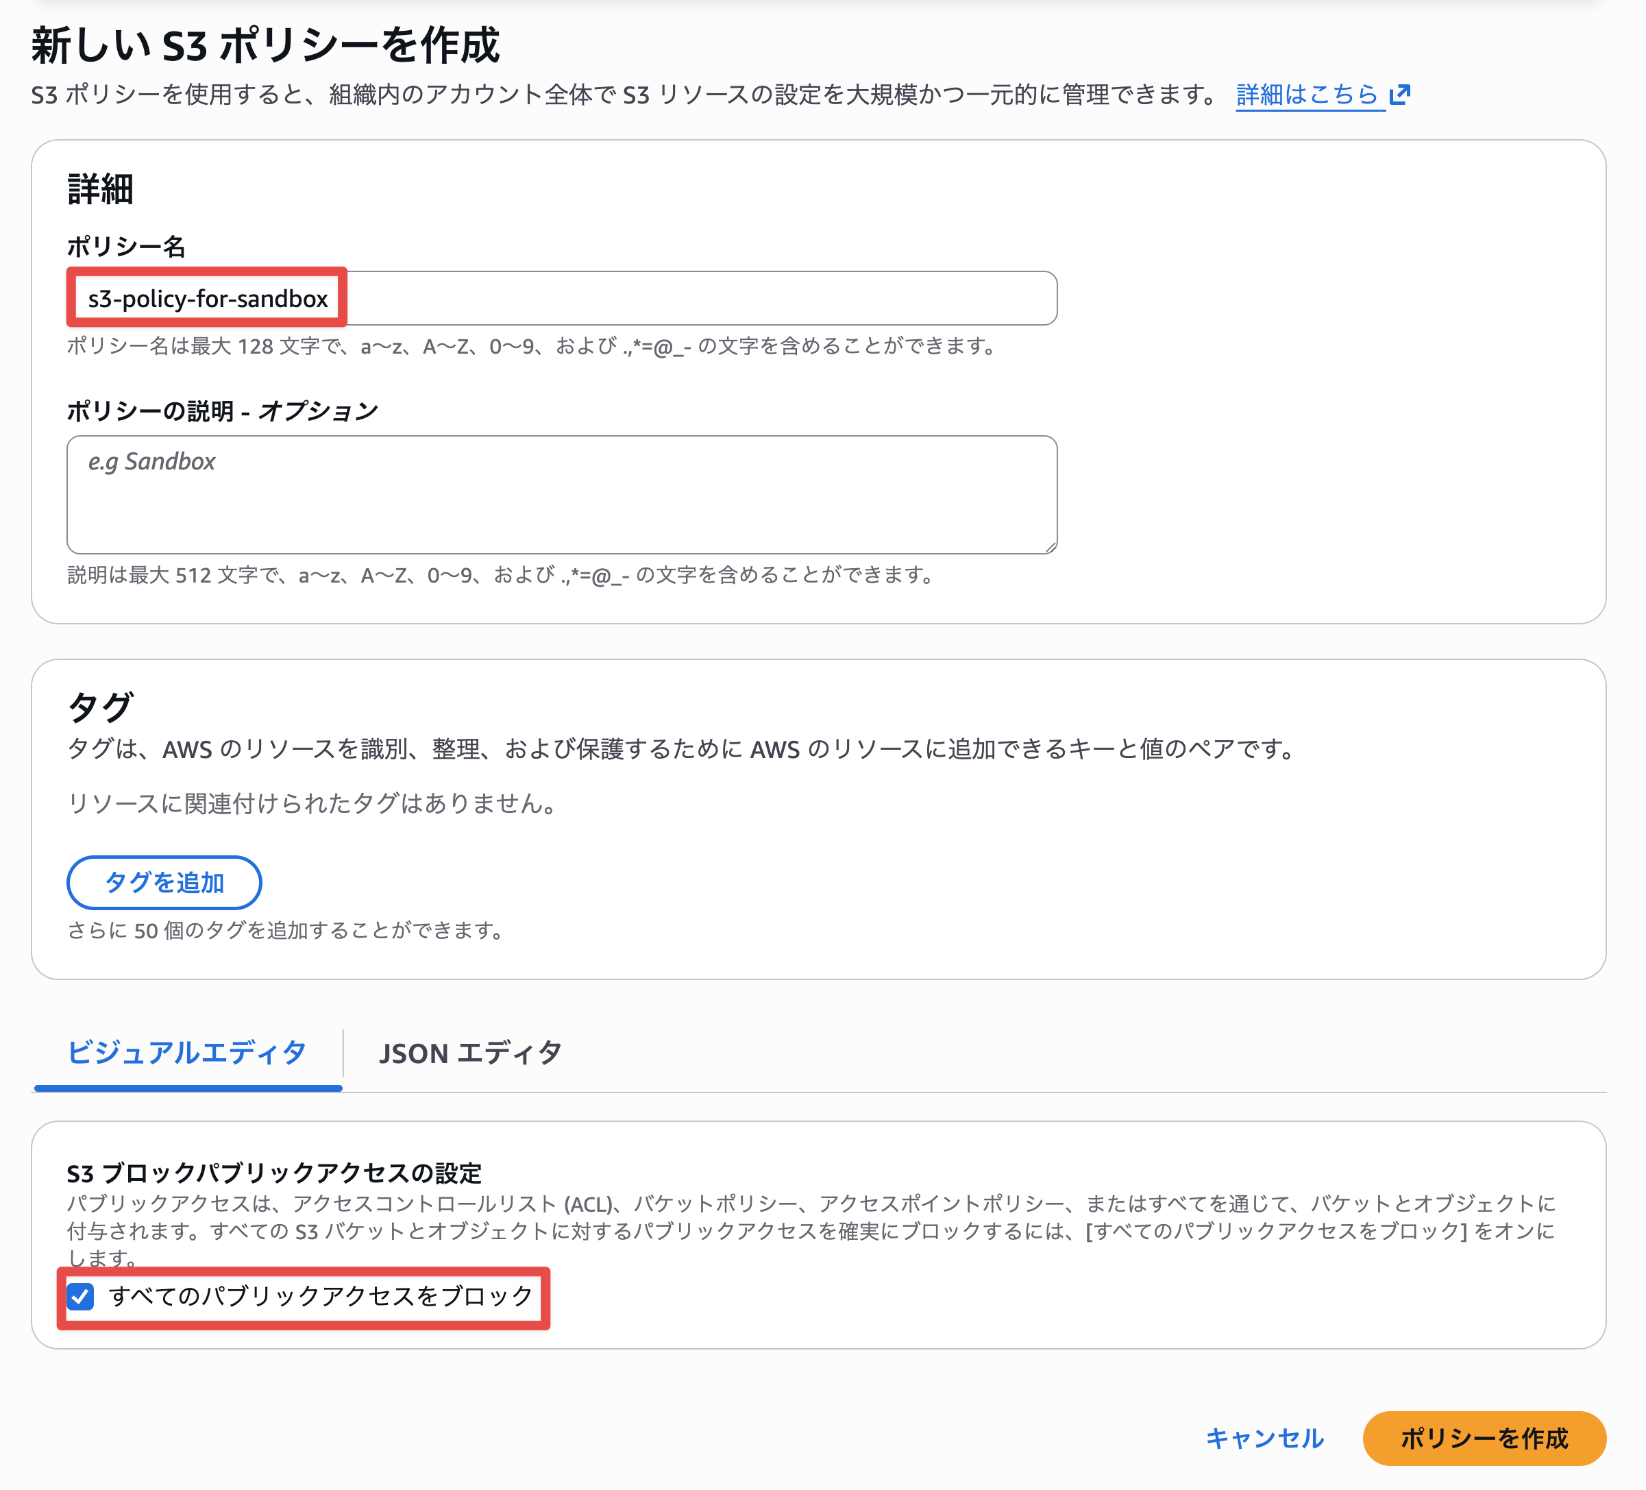
Task: Switch to the ビジュアルエディタ tab
Action: click(x=187, y=1053)
